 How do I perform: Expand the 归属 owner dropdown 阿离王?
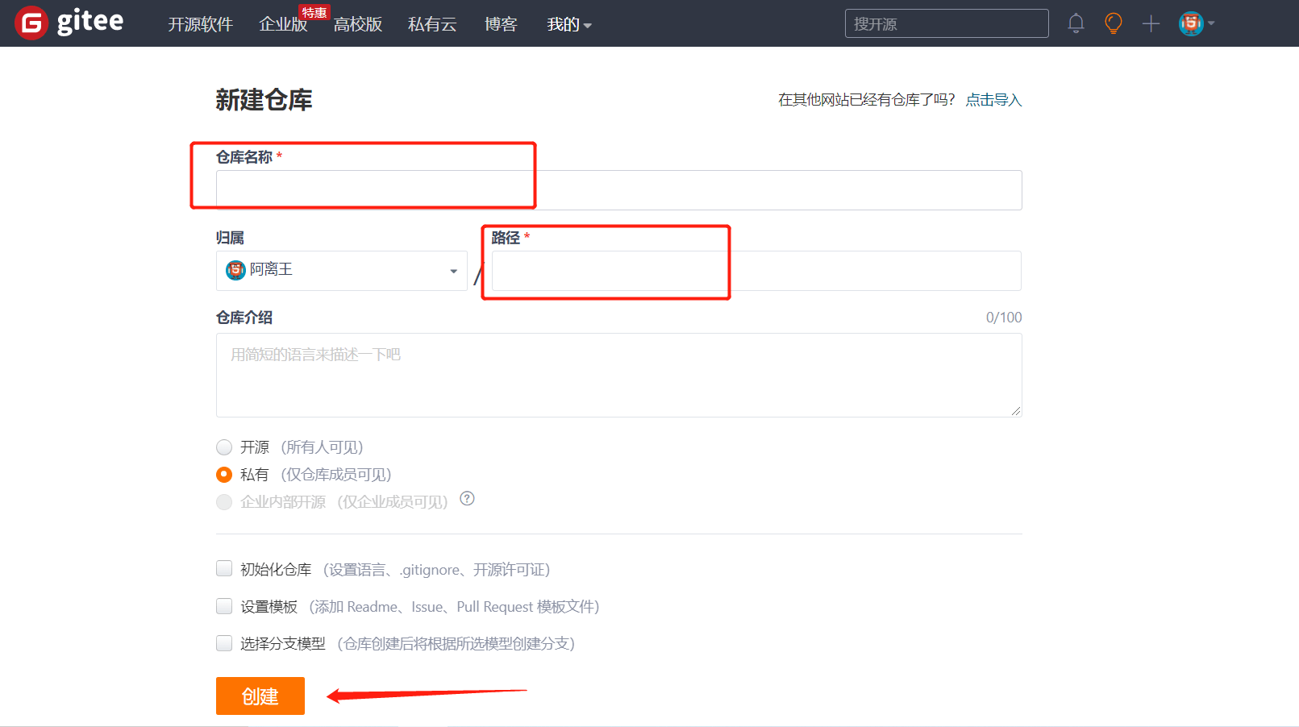coord(342,270)
